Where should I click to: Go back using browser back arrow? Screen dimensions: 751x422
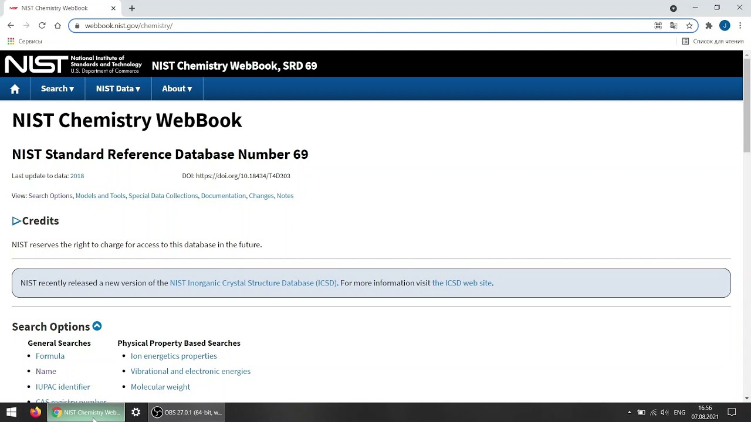coord(11,25)
